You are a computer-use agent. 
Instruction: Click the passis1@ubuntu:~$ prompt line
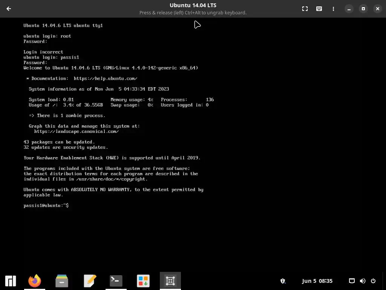point(46,205)
